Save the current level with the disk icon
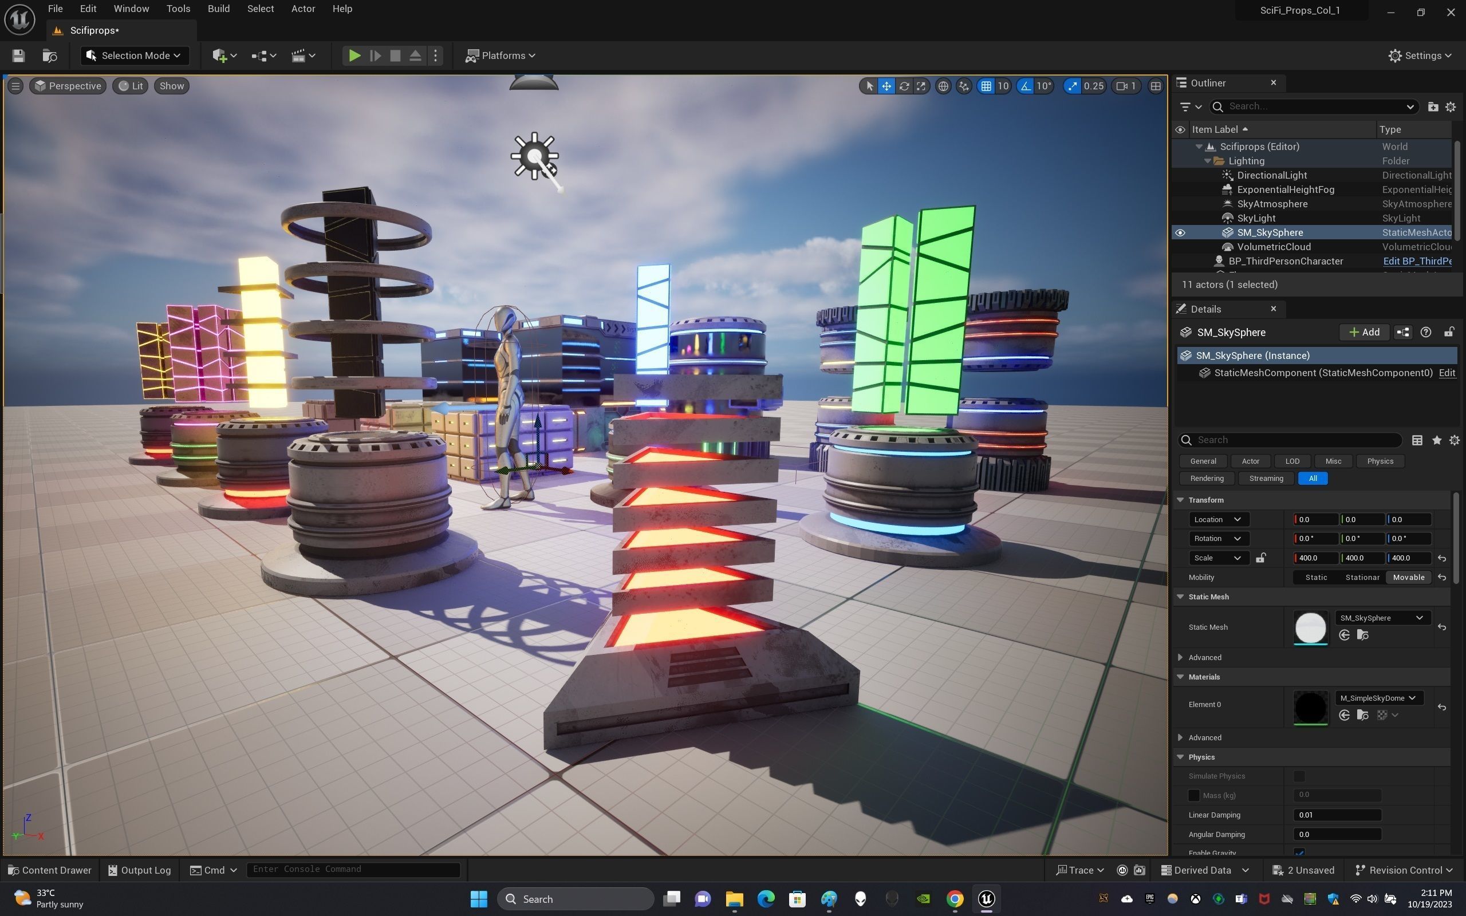The image size is (1466, 916). [x=18, y=56]
